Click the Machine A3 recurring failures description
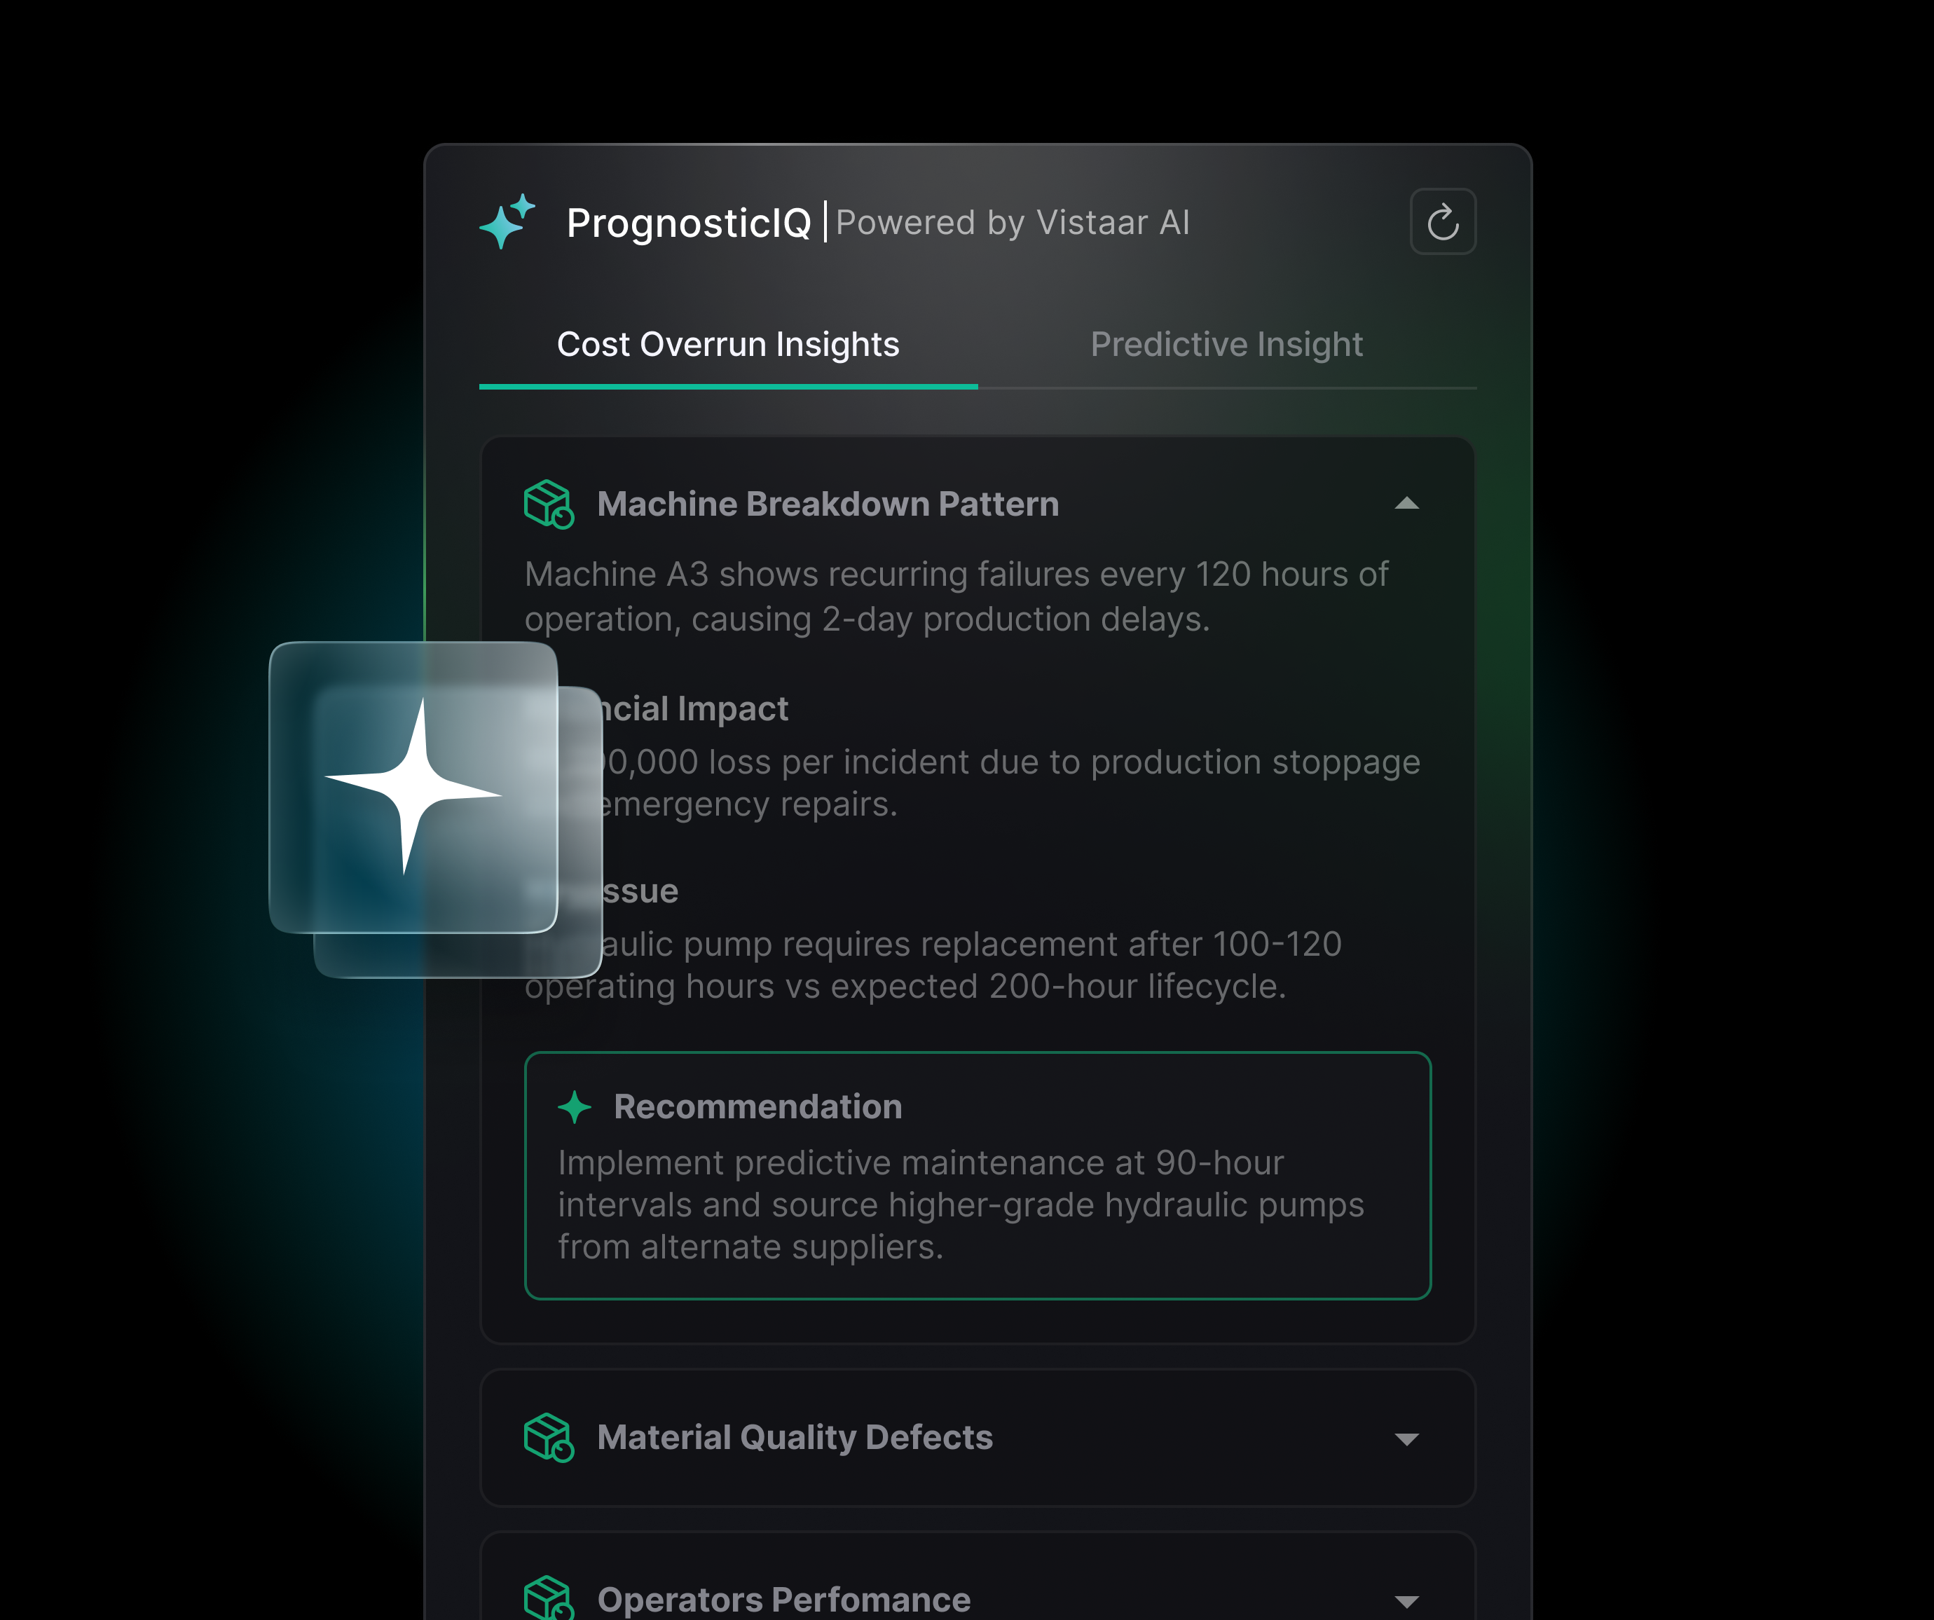The height and width of the screenshot is (1620, 1934). (x=956, y=597)
